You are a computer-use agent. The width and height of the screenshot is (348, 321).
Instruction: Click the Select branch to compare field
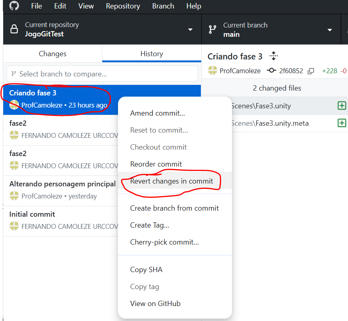coord(102,74)
